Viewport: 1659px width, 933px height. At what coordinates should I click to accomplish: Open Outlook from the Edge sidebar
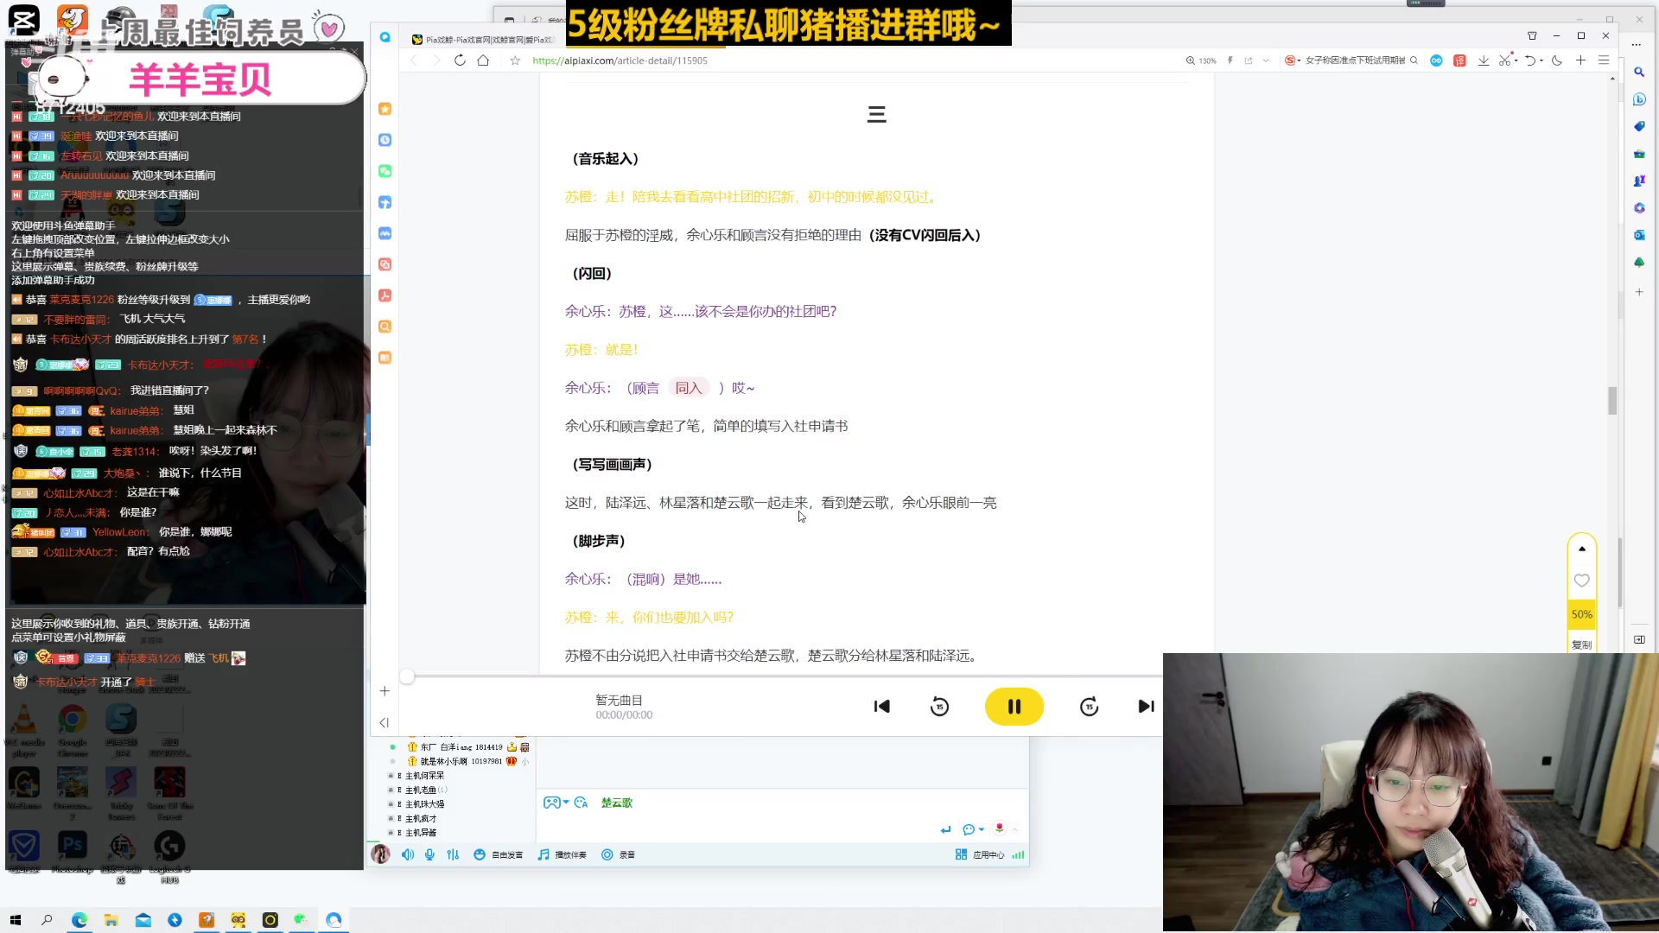point(1639,234)
